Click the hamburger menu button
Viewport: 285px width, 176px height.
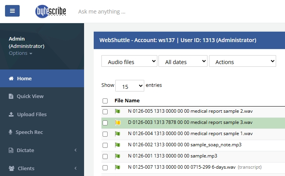[x=12, y=11]
